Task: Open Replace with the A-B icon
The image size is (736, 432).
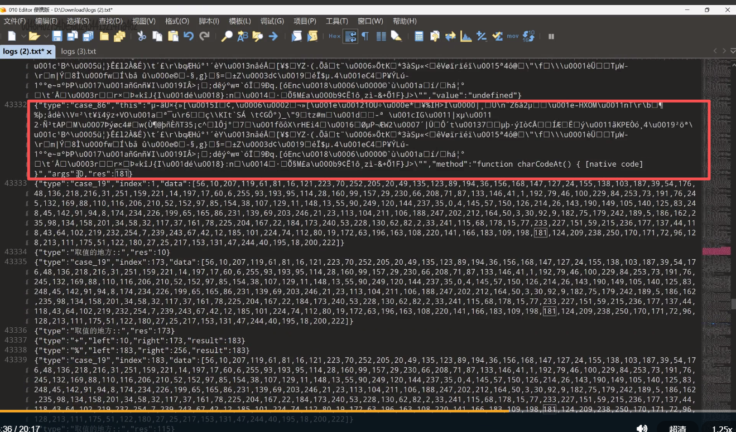Action: (x=242, y=36)
